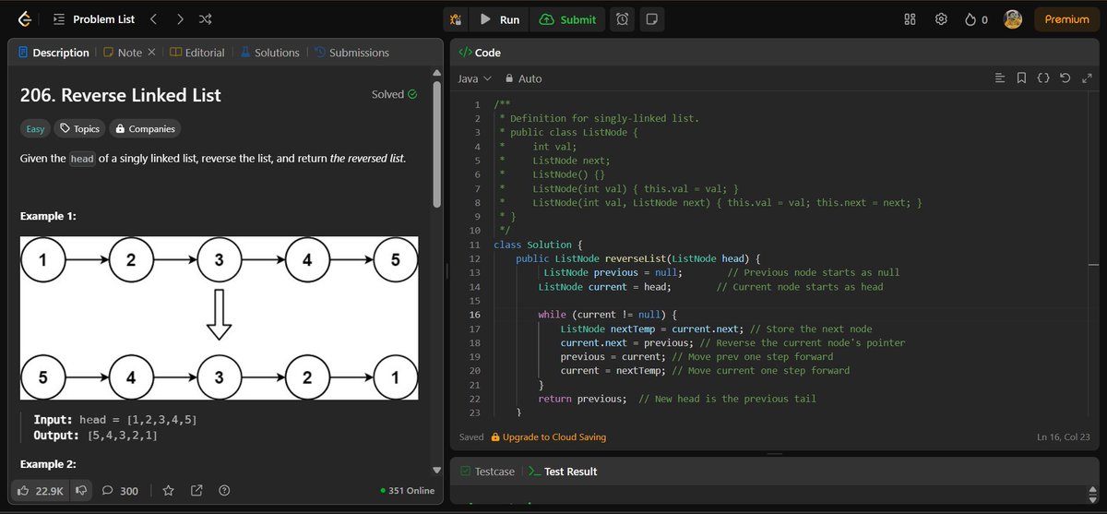Click the Easy difficulty tag
The image size is (1107, 514).
[35, 129]
